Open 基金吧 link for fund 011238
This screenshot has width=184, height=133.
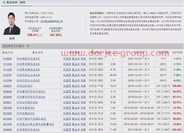click(76, 70)
